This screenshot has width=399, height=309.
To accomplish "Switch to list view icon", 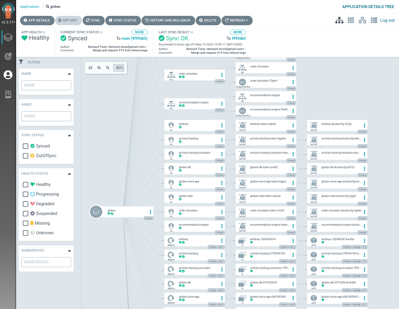I will pos(374,20).
